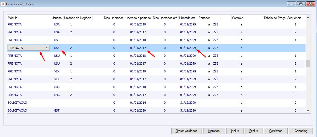Click the Dias Liberados até column header
Screen dimensions: 317x137
click(165, 18)
